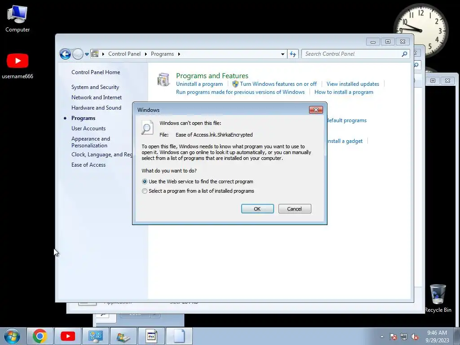Click How to install a program

(x=344, y=92)
